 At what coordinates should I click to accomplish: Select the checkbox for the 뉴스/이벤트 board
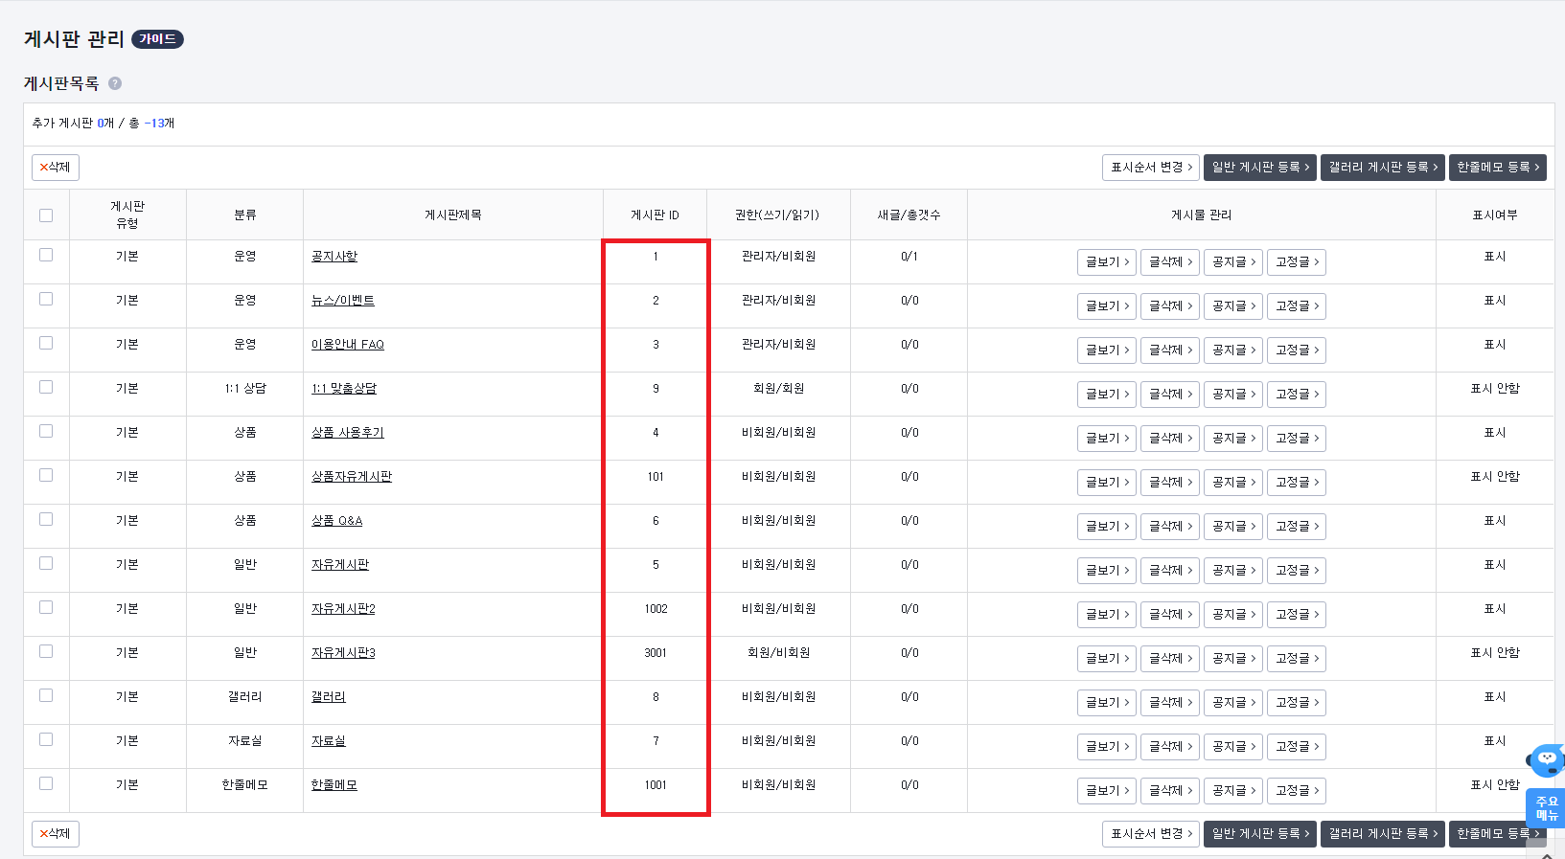[46, 299]
